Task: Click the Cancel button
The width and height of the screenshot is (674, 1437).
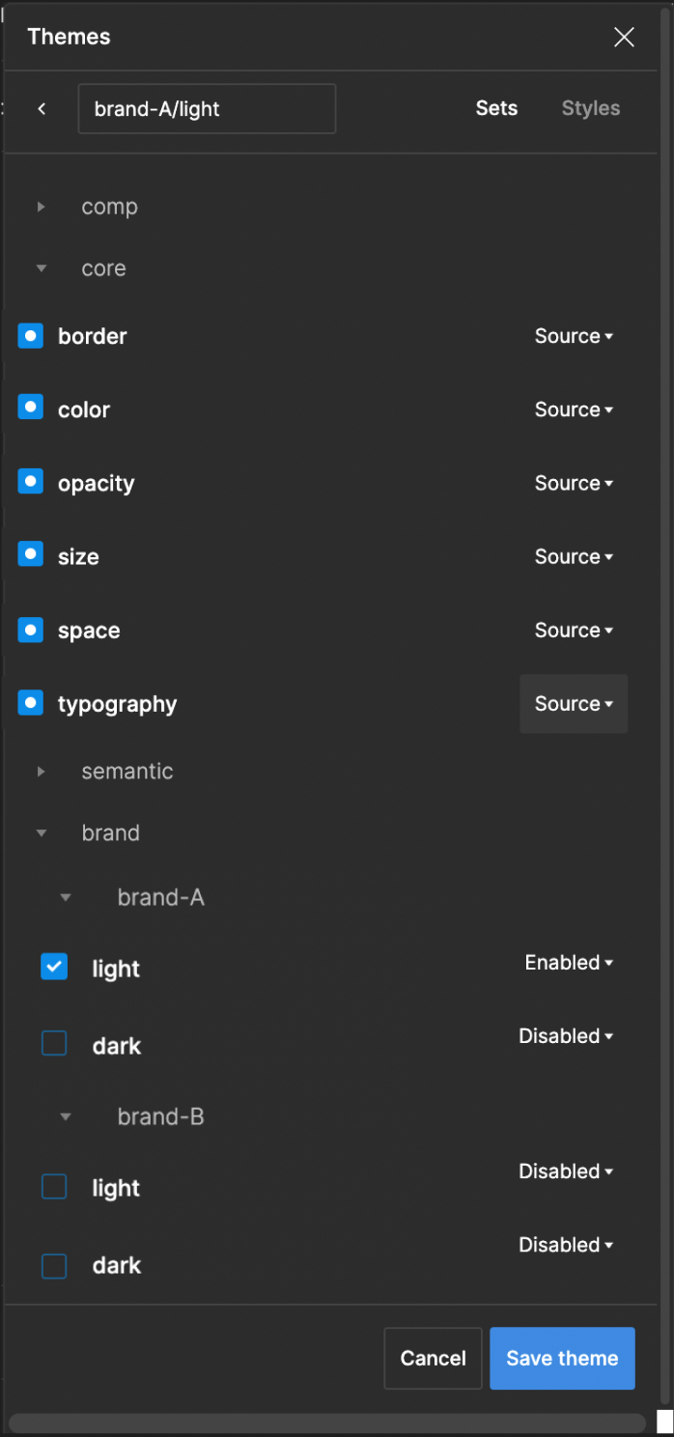Action: (x=433, y=1358)
